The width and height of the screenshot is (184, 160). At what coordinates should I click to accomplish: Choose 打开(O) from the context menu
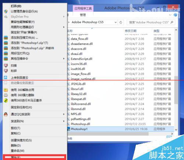click(x=16, y=6)
